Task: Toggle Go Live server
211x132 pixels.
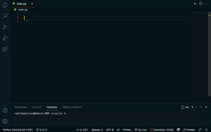Action: (x=141, y=130)
